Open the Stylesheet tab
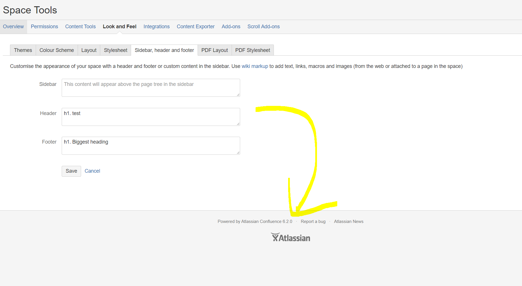Image resolution: width=522 pixels, height=286 pixels. click(115, 50)
